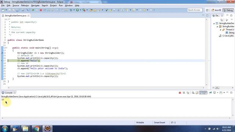Open the Display Selected Console dropdown arrow

217,93
